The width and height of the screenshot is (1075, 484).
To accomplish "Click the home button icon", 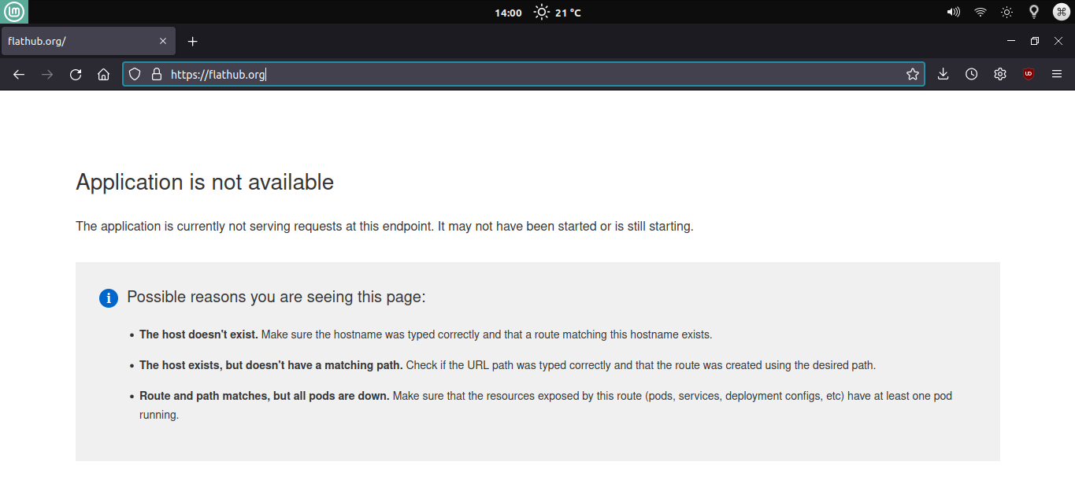I will (x=103, y=74).
